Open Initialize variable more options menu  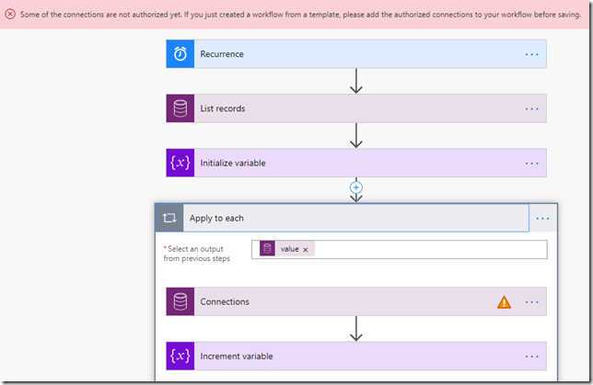[x=531, y=163]
